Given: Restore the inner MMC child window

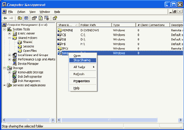Looking at the screenshot, I should pyautogui.click(x=175, y=12).
